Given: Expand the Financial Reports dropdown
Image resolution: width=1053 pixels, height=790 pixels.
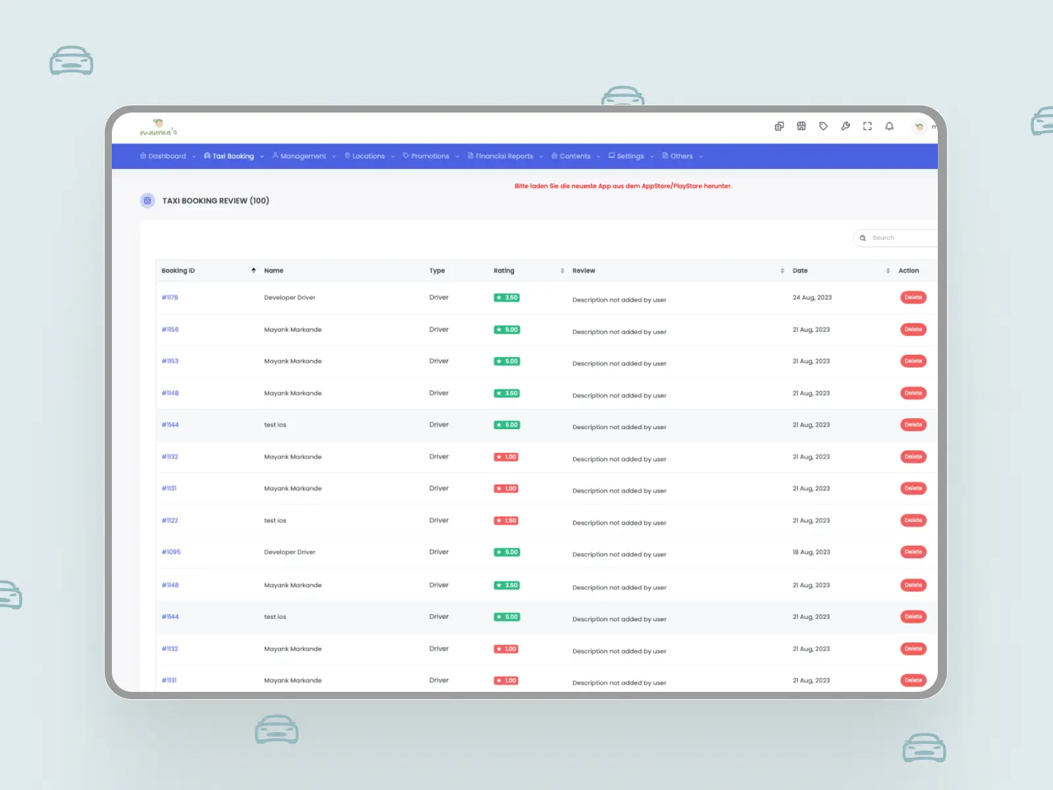Looking at the screenshot, I should click(504, 157).
